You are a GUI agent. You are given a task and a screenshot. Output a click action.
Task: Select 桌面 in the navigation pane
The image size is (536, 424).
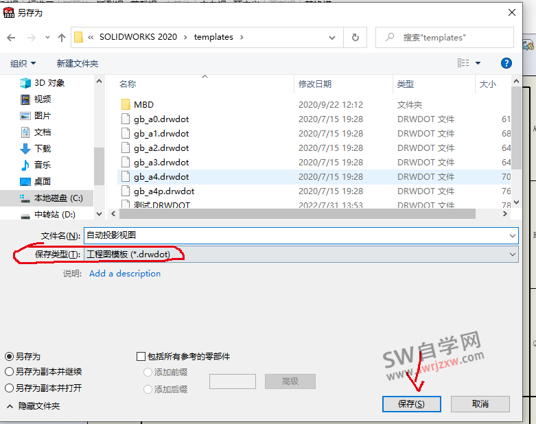pyautogui.click(x=36, y=181)
